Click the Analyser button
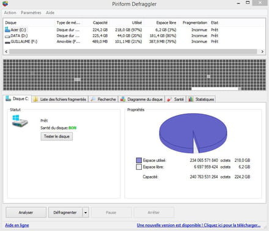269x231 pixels. pos(26,213)
